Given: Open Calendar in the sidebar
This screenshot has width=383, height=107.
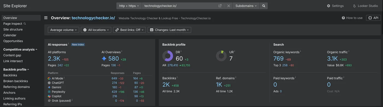Looking at the screenshot, I should [10, 35].
